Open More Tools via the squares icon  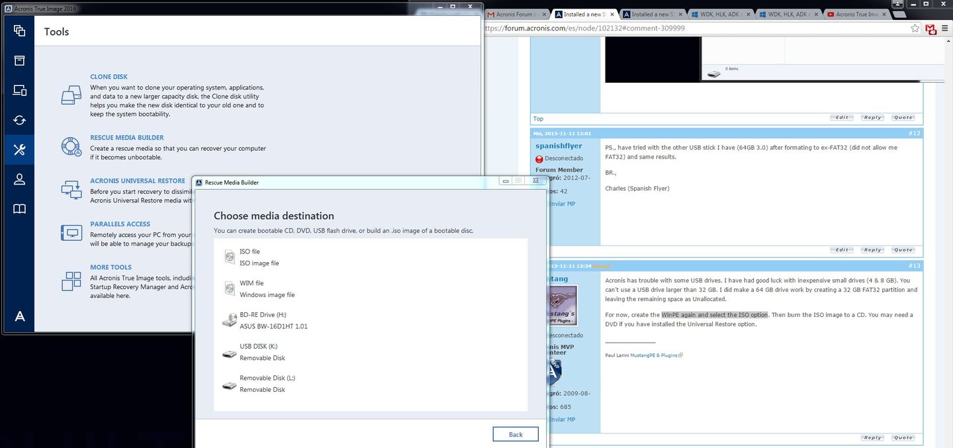(x=71, y=281)
